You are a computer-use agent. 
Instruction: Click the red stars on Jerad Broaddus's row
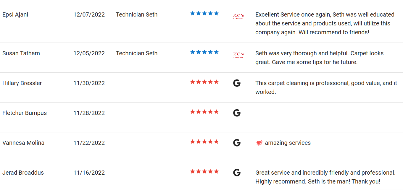(x=204, y=171)
